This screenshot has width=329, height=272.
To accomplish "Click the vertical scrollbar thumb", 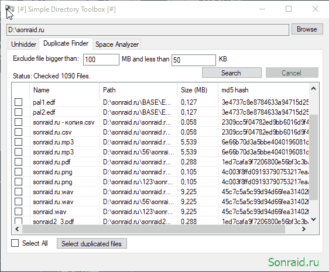I will [x=313, y=157].
